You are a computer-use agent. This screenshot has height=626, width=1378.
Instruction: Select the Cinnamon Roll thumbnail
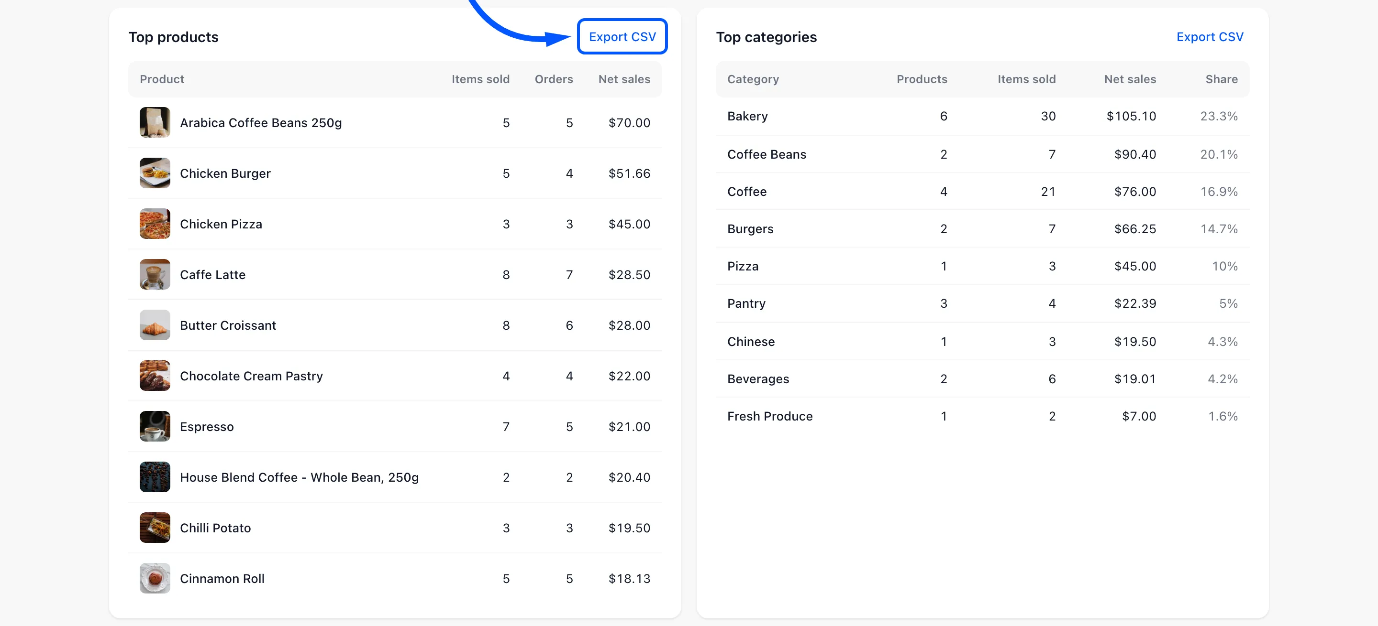pyautogui.click(x=155, y=579)
